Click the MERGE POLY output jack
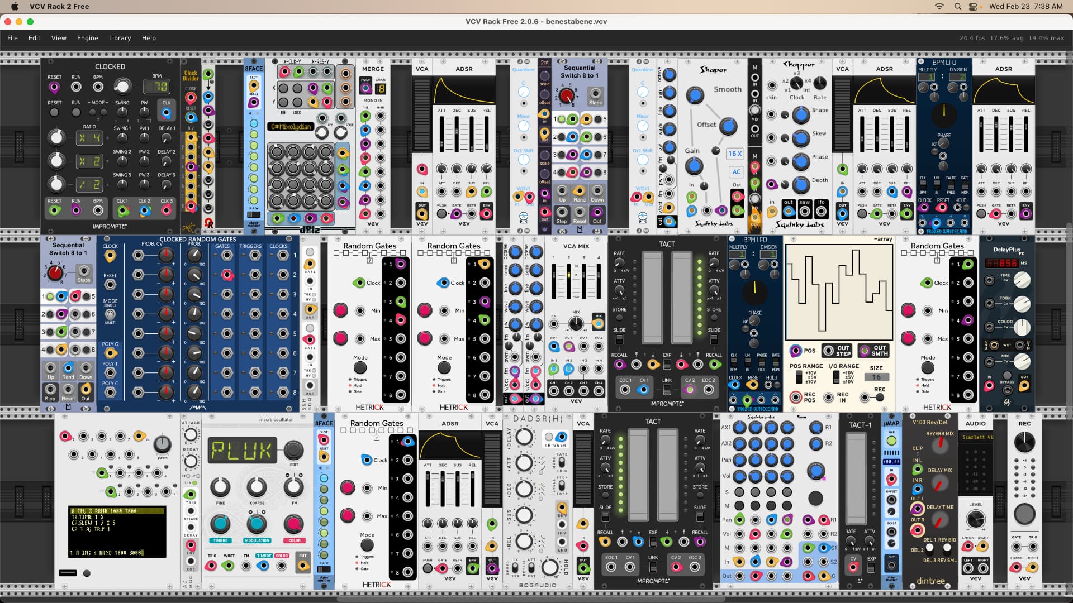This screenshot has width=1073, height=603. coord(365,88)
